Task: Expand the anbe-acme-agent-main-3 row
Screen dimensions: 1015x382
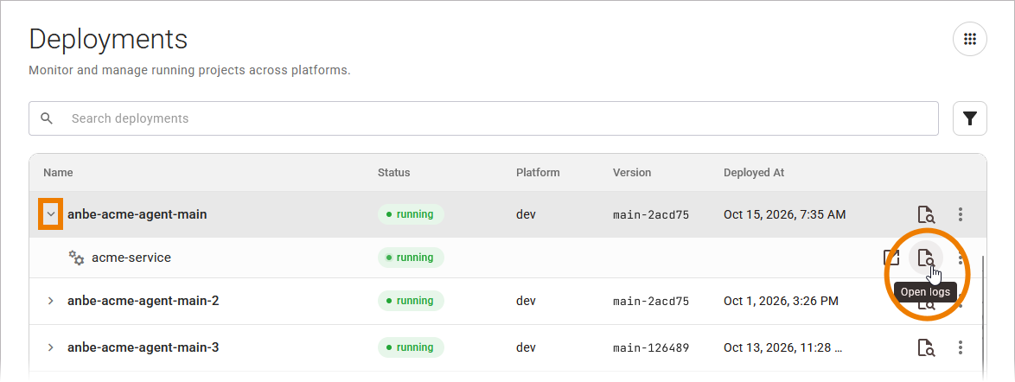Action: click(x=50, y=347)
